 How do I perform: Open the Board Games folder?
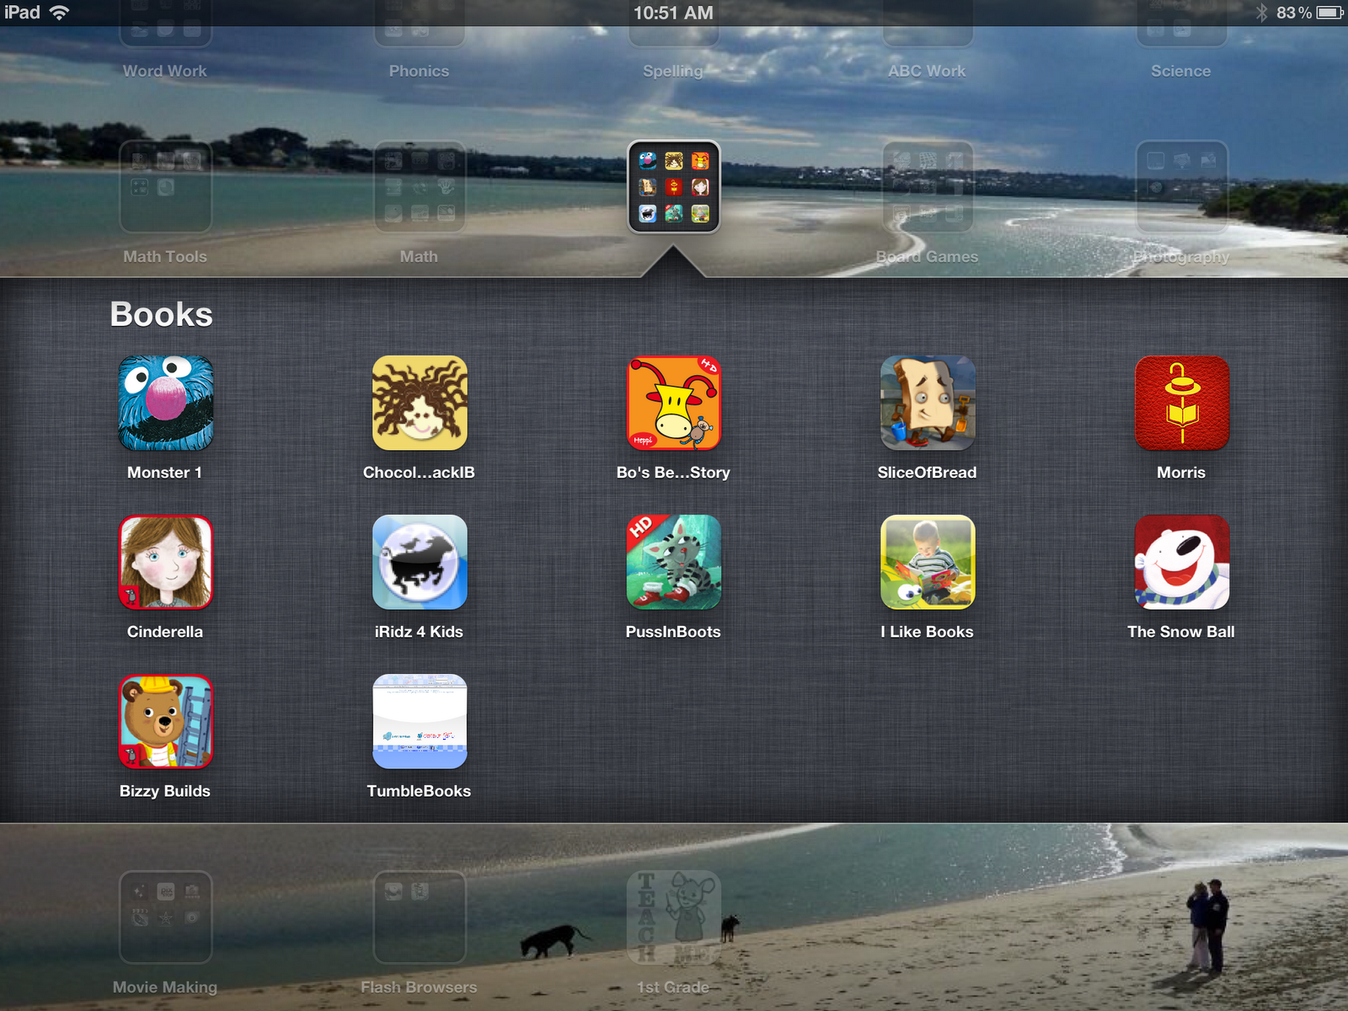pyautogui.click(x=927, y=187)
